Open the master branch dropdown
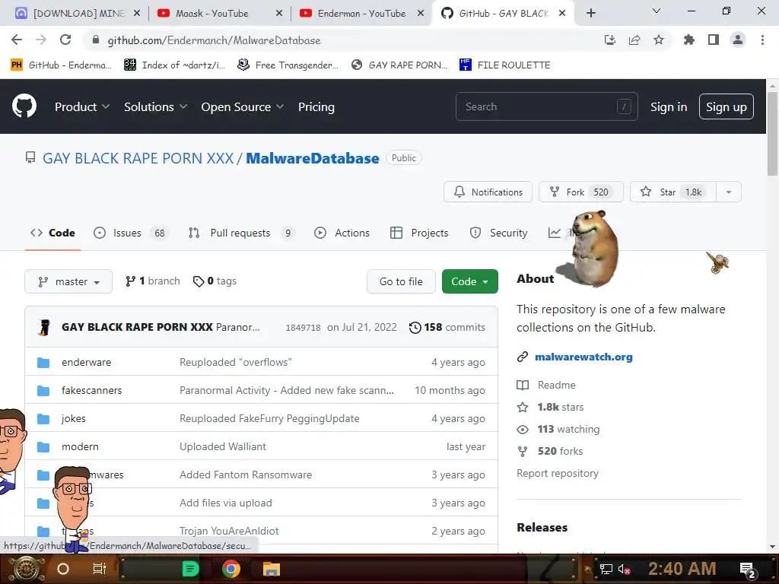The width and height of the screenshot is (779, 584). pyautogui.click(x=68, y=281)
